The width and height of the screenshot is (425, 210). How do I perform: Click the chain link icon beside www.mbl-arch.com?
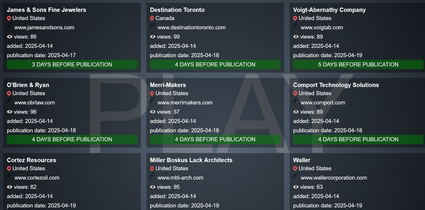(x=152, y=176)
